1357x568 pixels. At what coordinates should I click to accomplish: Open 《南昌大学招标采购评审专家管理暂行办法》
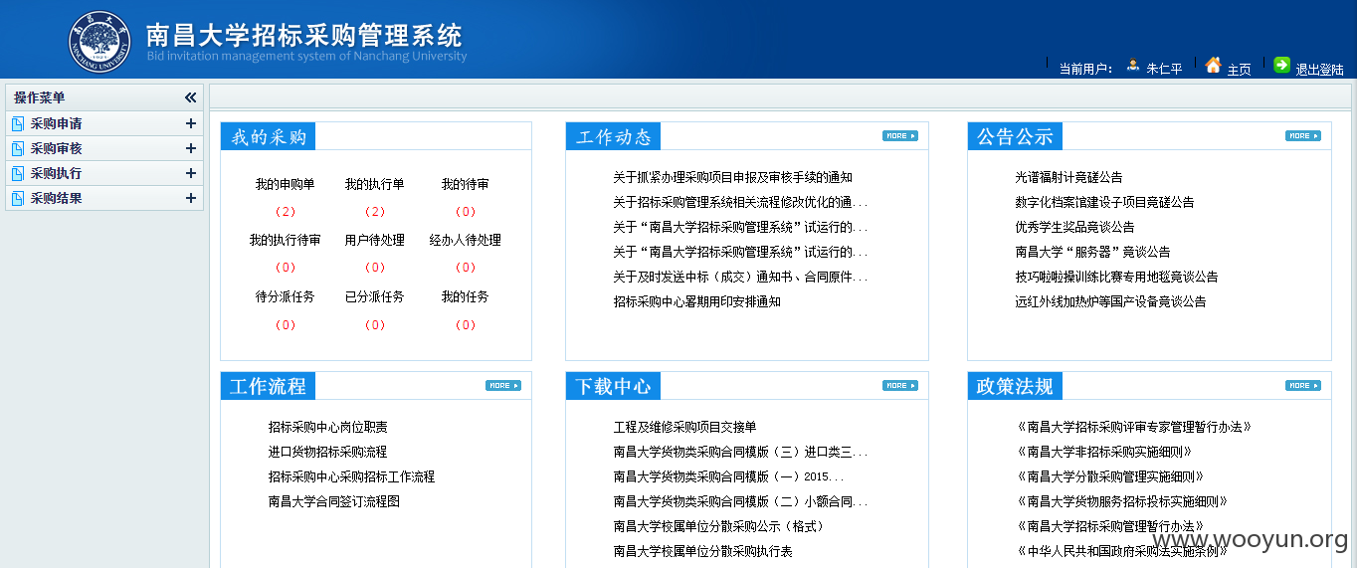click(x=1133, y=427)
